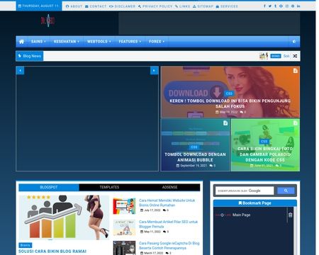Open the ABOUT page link
319x255 pixels.
tap(74, 6)
